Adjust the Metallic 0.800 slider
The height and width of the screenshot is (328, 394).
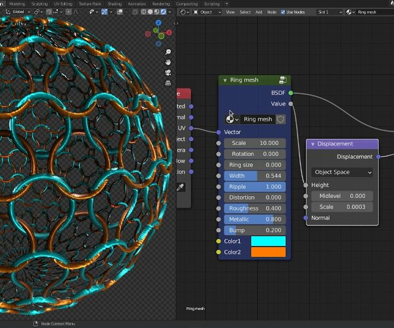[x=255, y=219]
